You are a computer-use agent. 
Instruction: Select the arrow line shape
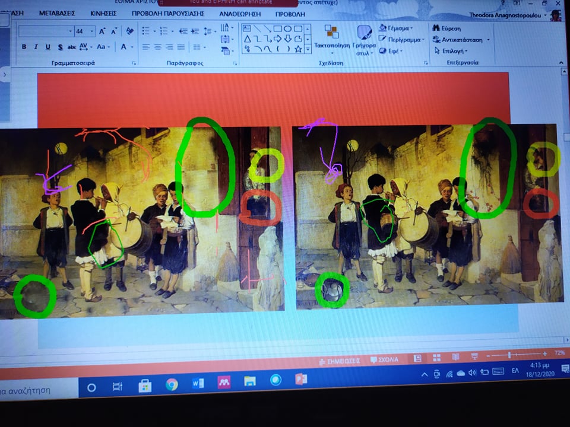[267, 28]
